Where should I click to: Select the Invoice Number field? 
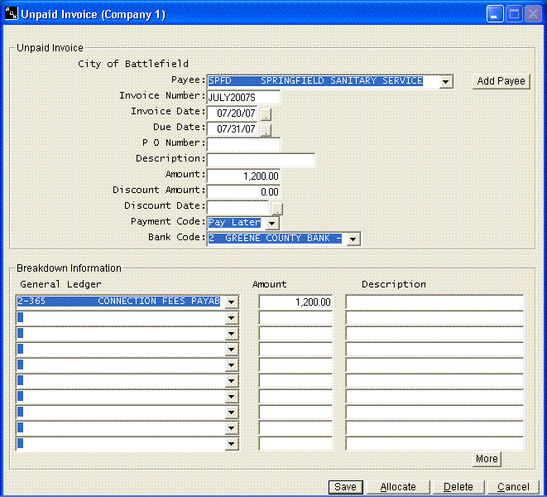(x=243, y=97)
